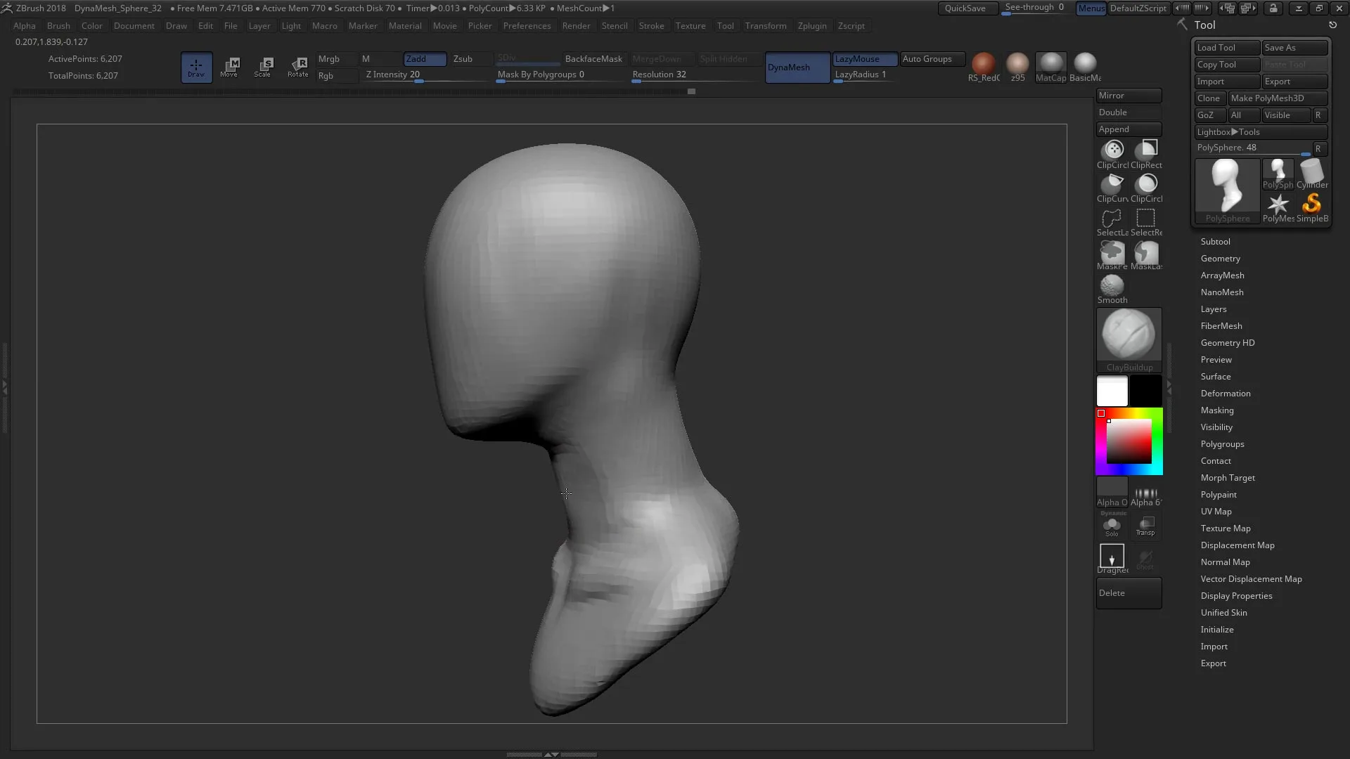Select the Smooth brush tool
This screenshot has width=1350, height=759.
pyautogui.click(x=1112, y=285)
